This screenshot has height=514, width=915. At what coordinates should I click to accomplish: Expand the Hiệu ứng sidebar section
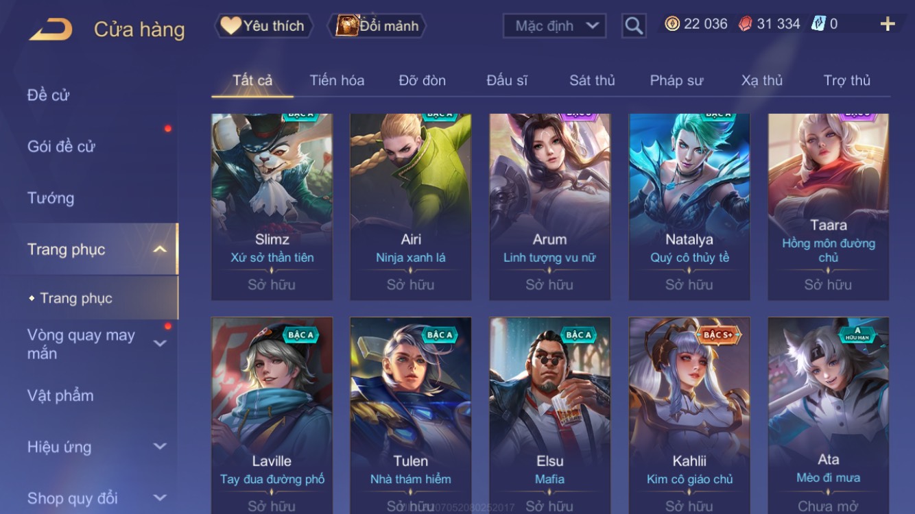click(160, 446)
